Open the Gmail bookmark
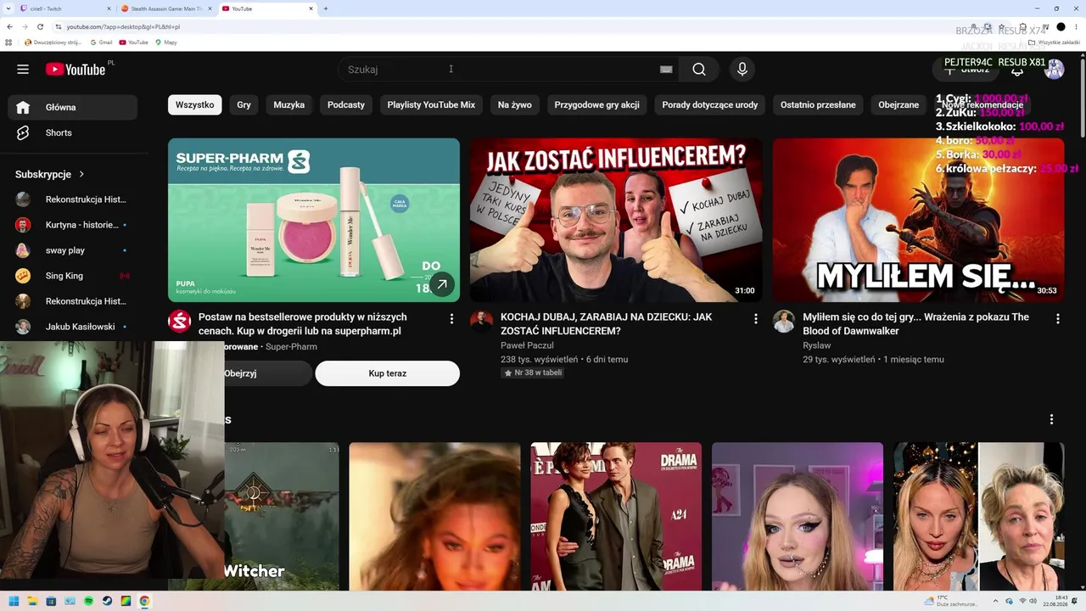 [x=101, y=42]
